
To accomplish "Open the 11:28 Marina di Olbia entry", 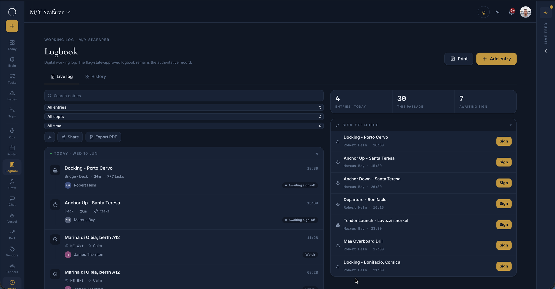I will click(184, 247).
